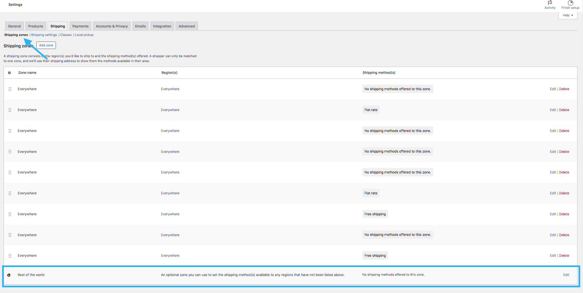Click the drag handle of the last Everywhere zone
Viewport: 583px width, 293px height.
(10, 256)
